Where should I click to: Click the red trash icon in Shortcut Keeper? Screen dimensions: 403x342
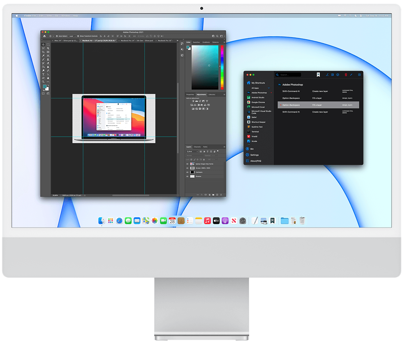click(346, 75)
